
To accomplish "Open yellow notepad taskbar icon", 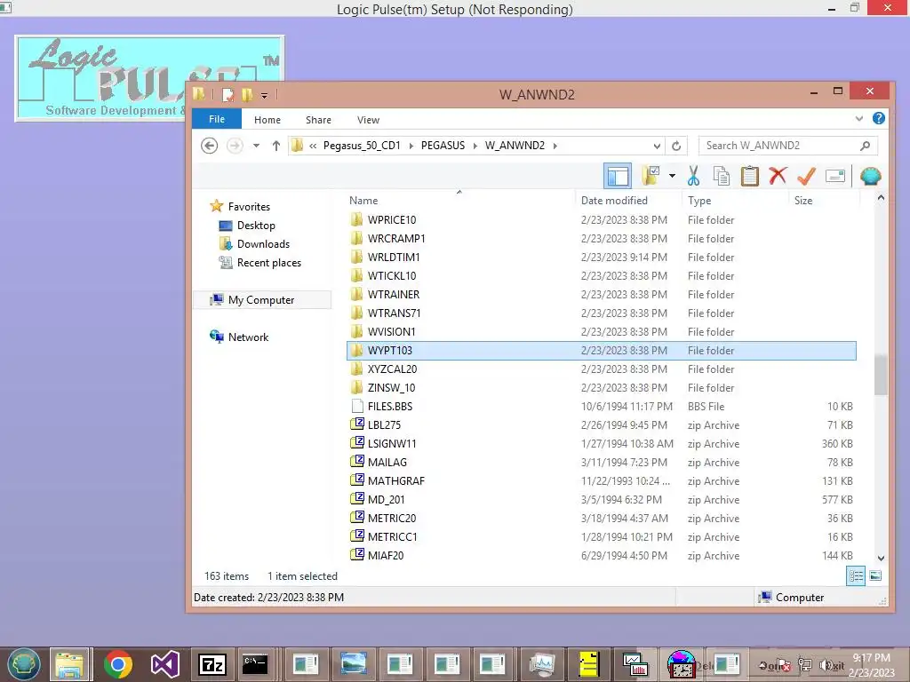I will click(588, 664).
